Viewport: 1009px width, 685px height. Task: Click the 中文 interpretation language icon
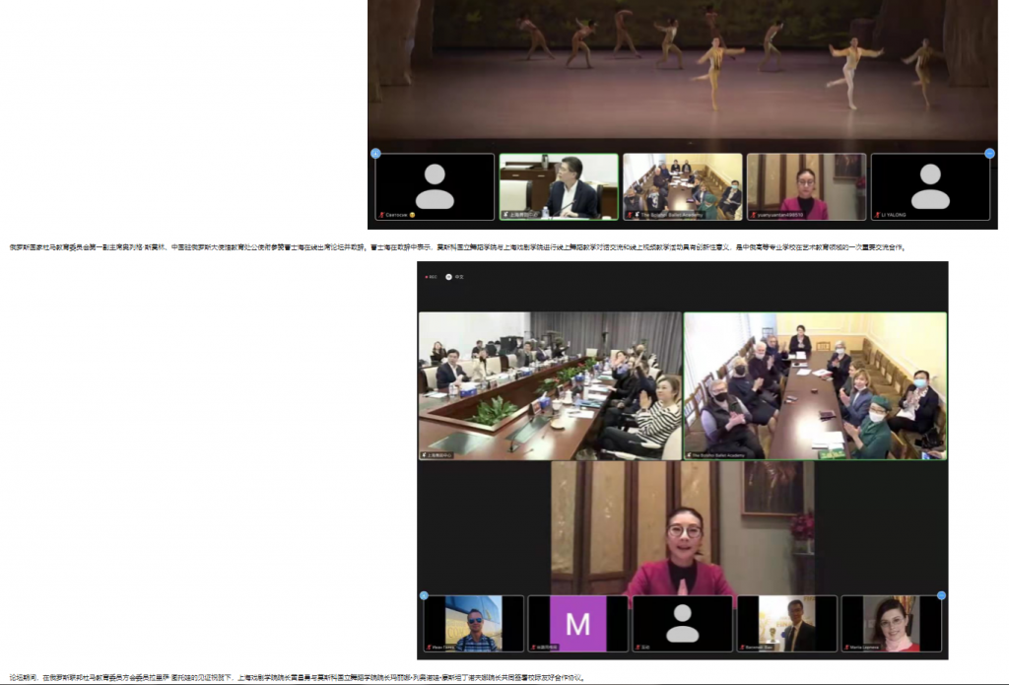tap(448, 277)
